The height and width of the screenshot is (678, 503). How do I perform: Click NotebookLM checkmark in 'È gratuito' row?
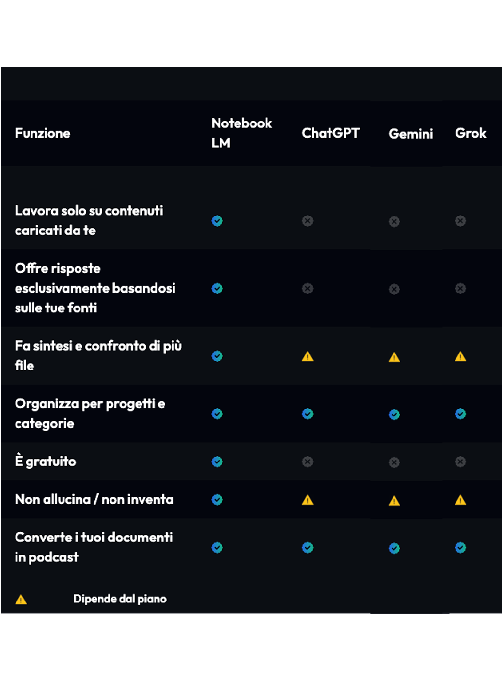(x=217, y=462)
